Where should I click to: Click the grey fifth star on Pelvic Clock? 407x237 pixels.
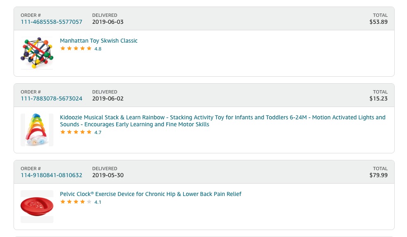coord(89,202)
